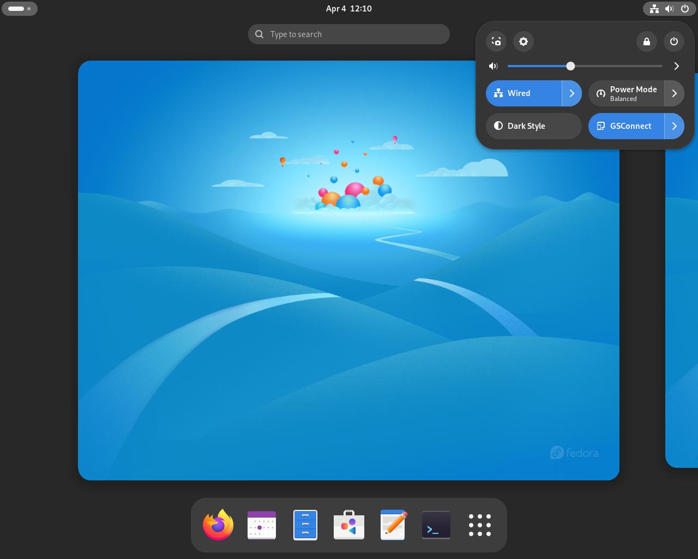Show the applications grid
Viewport: 698px width, 559px height.
point(480,525)
